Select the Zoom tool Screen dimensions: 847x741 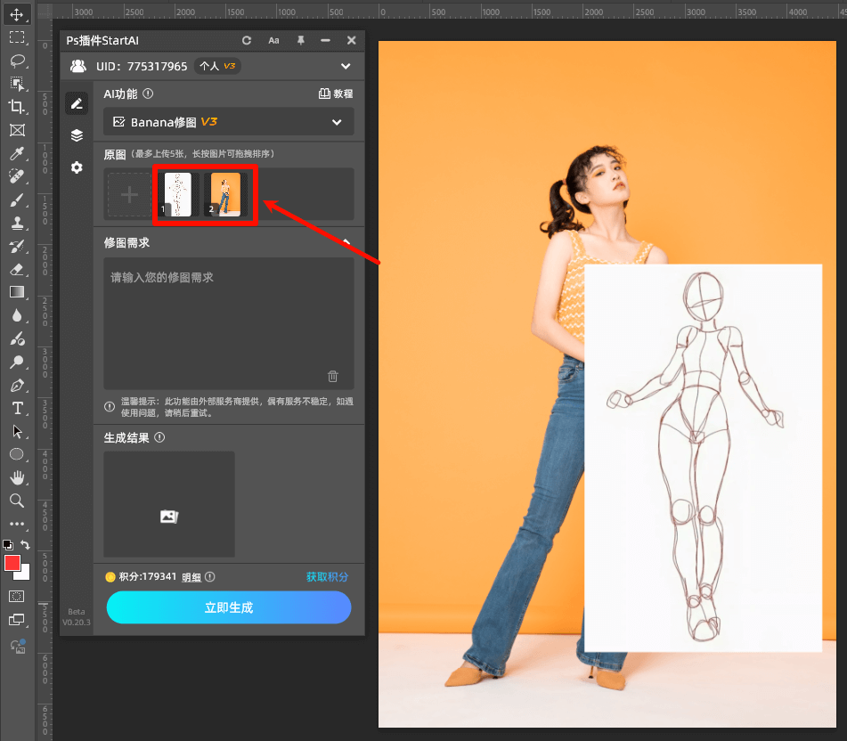18,501
